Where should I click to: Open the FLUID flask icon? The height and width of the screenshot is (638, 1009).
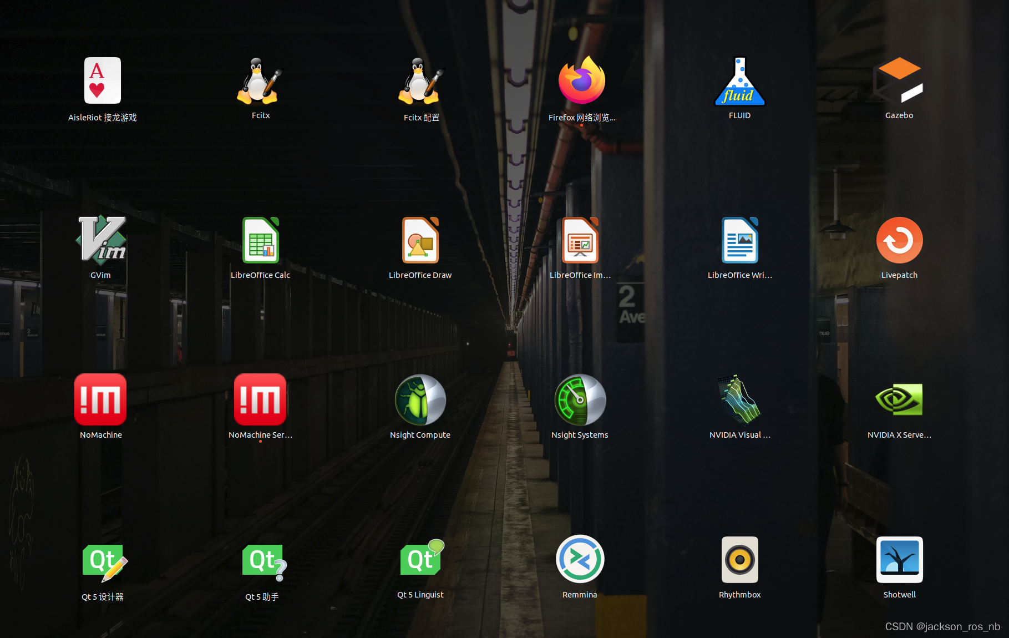(x=739, y=81)
